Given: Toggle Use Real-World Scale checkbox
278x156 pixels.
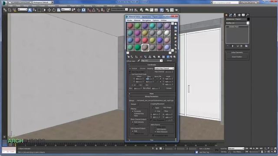Looking at the screenshot, I should pos(130,74).
